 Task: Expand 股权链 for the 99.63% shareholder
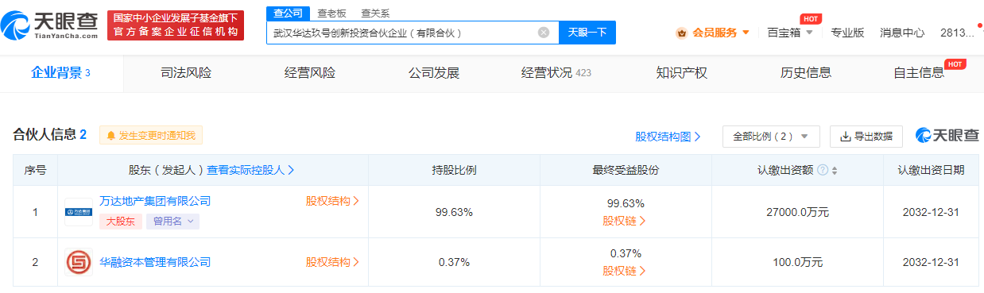624,221
